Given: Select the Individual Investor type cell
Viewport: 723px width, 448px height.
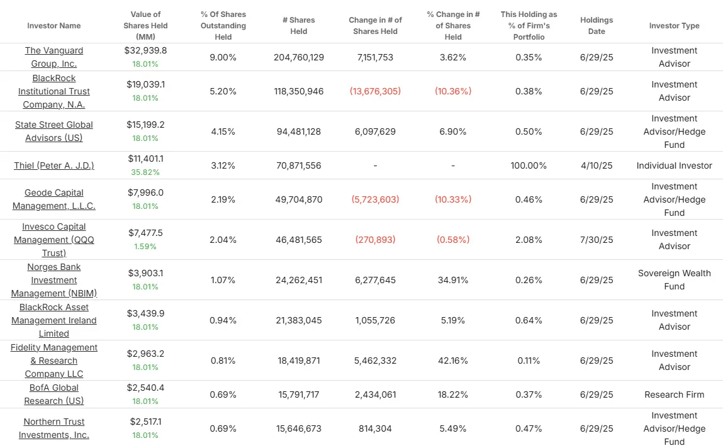Looking at the screenshot, I should [674, 165].
